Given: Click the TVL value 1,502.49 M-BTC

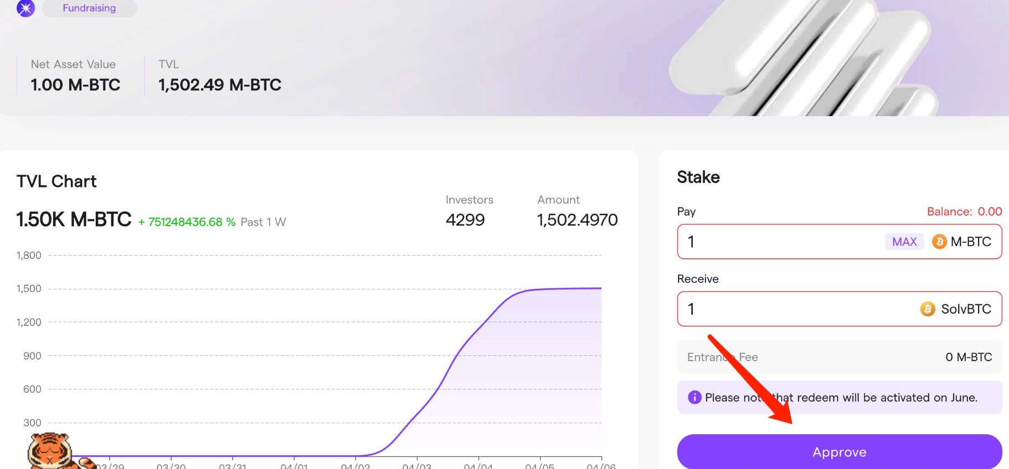Looking at the screenshot, I should pyautogui.click(x=220, y=85).
